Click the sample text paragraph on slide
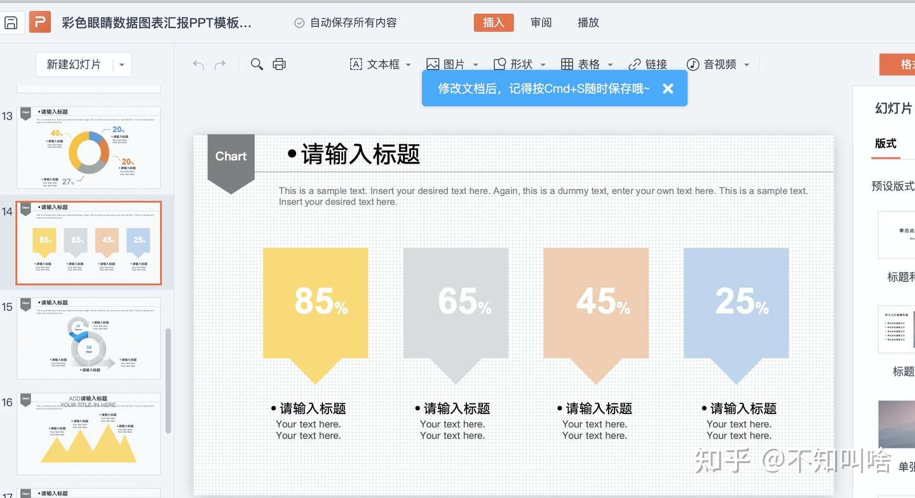Image resolution: width=915 pixels, height=498 pixels. (x=543, y=196)
